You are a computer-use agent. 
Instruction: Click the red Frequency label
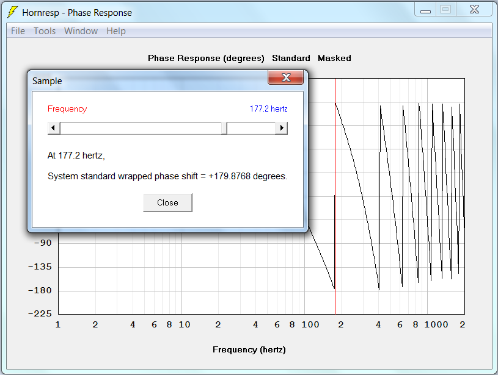67,109
